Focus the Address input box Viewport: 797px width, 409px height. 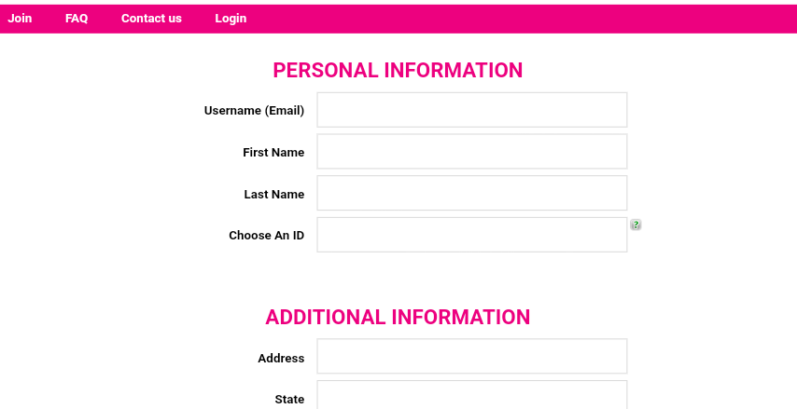point(471,357)
